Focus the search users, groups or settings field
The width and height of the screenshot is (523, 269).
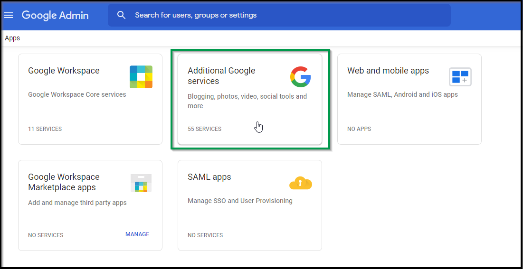click(279, 15)
